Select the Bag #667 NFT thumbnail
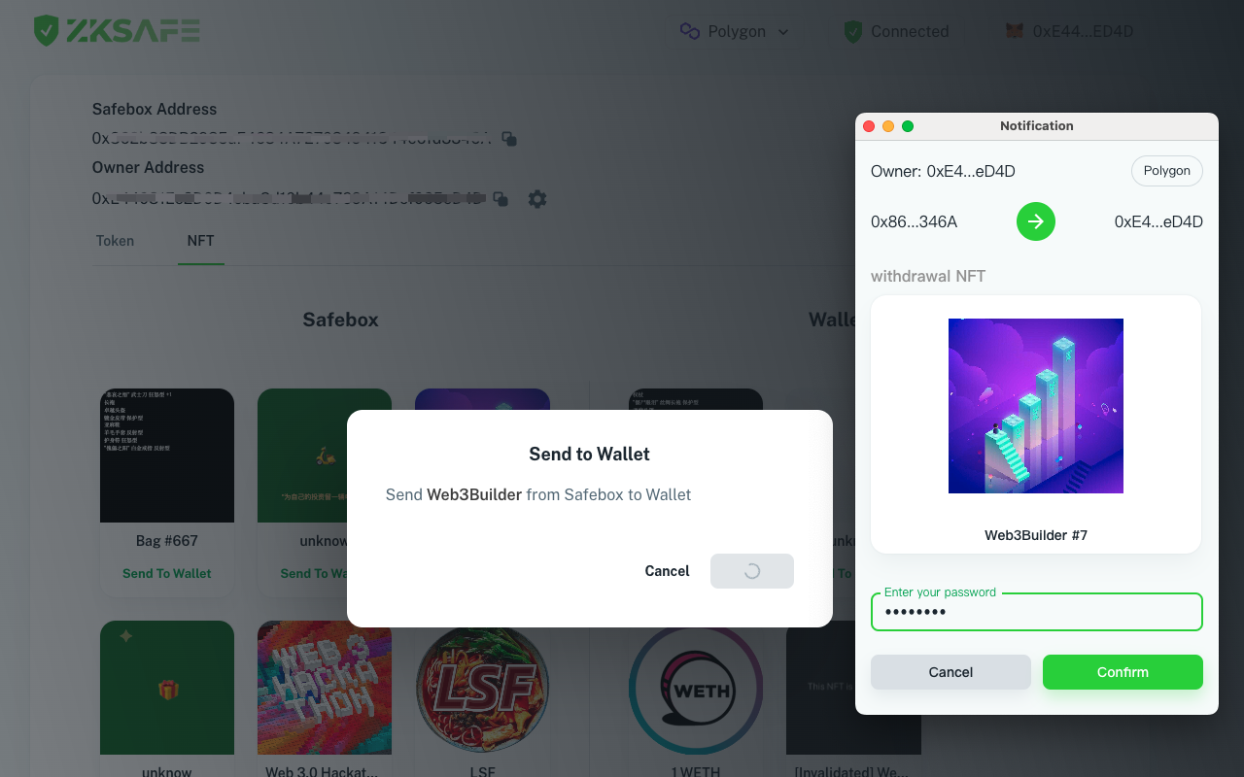Screen dimensions: 1244x777 167,456
